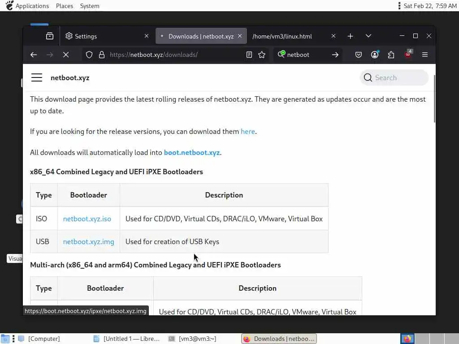Open the Places menu
459x344 pixels.
tap(65, 6)
